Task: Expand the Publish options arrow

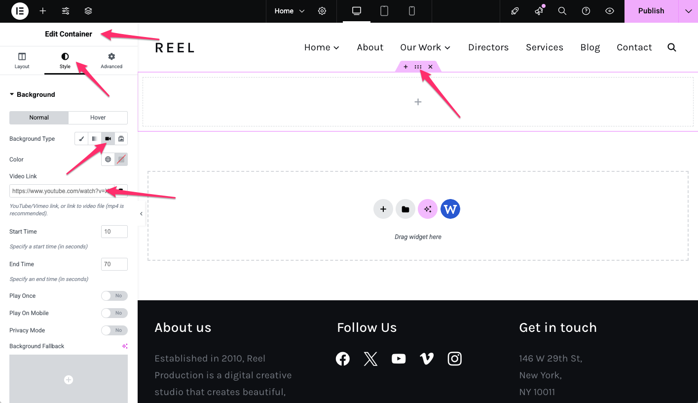Action: [x=688, y=11]
